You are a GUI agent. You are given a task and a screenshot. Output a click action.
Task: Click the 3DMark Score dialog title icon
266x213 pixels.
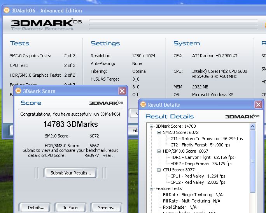[x=18, y=91]
